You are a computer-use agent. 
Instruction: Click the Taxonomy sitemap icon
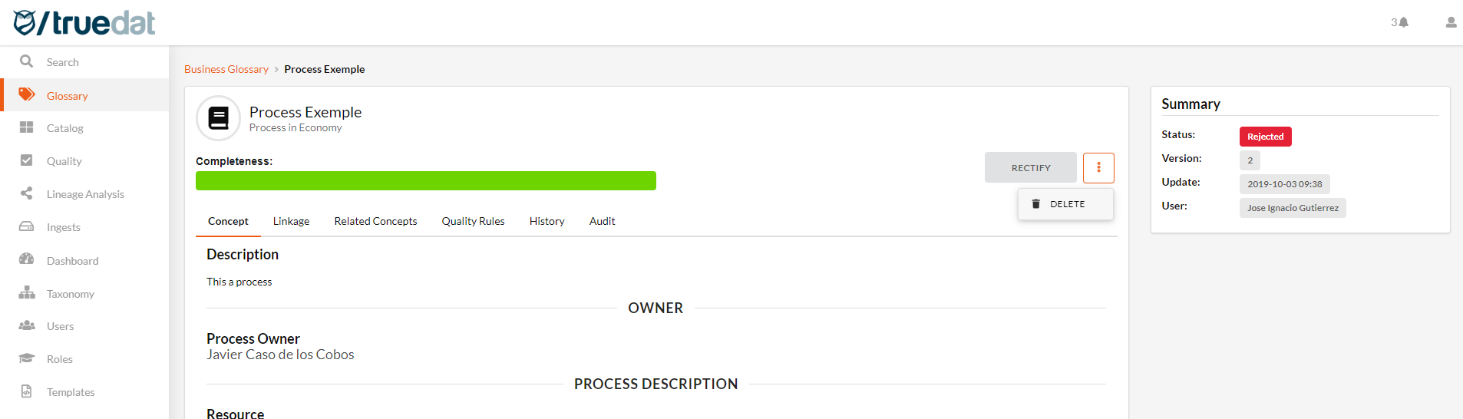27,292
